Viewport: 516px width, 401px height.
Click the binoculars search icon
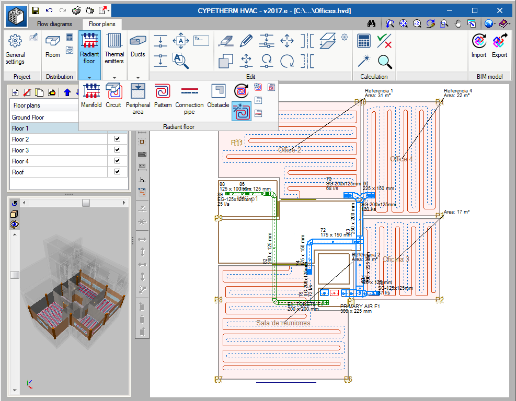372,24
